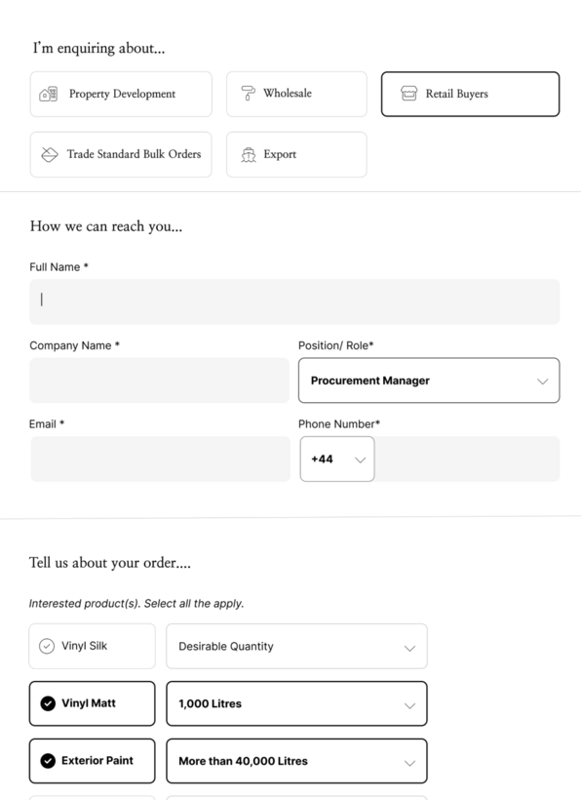
Task: Choose the Wholesale enquiry option
Action: coord(296,94)
